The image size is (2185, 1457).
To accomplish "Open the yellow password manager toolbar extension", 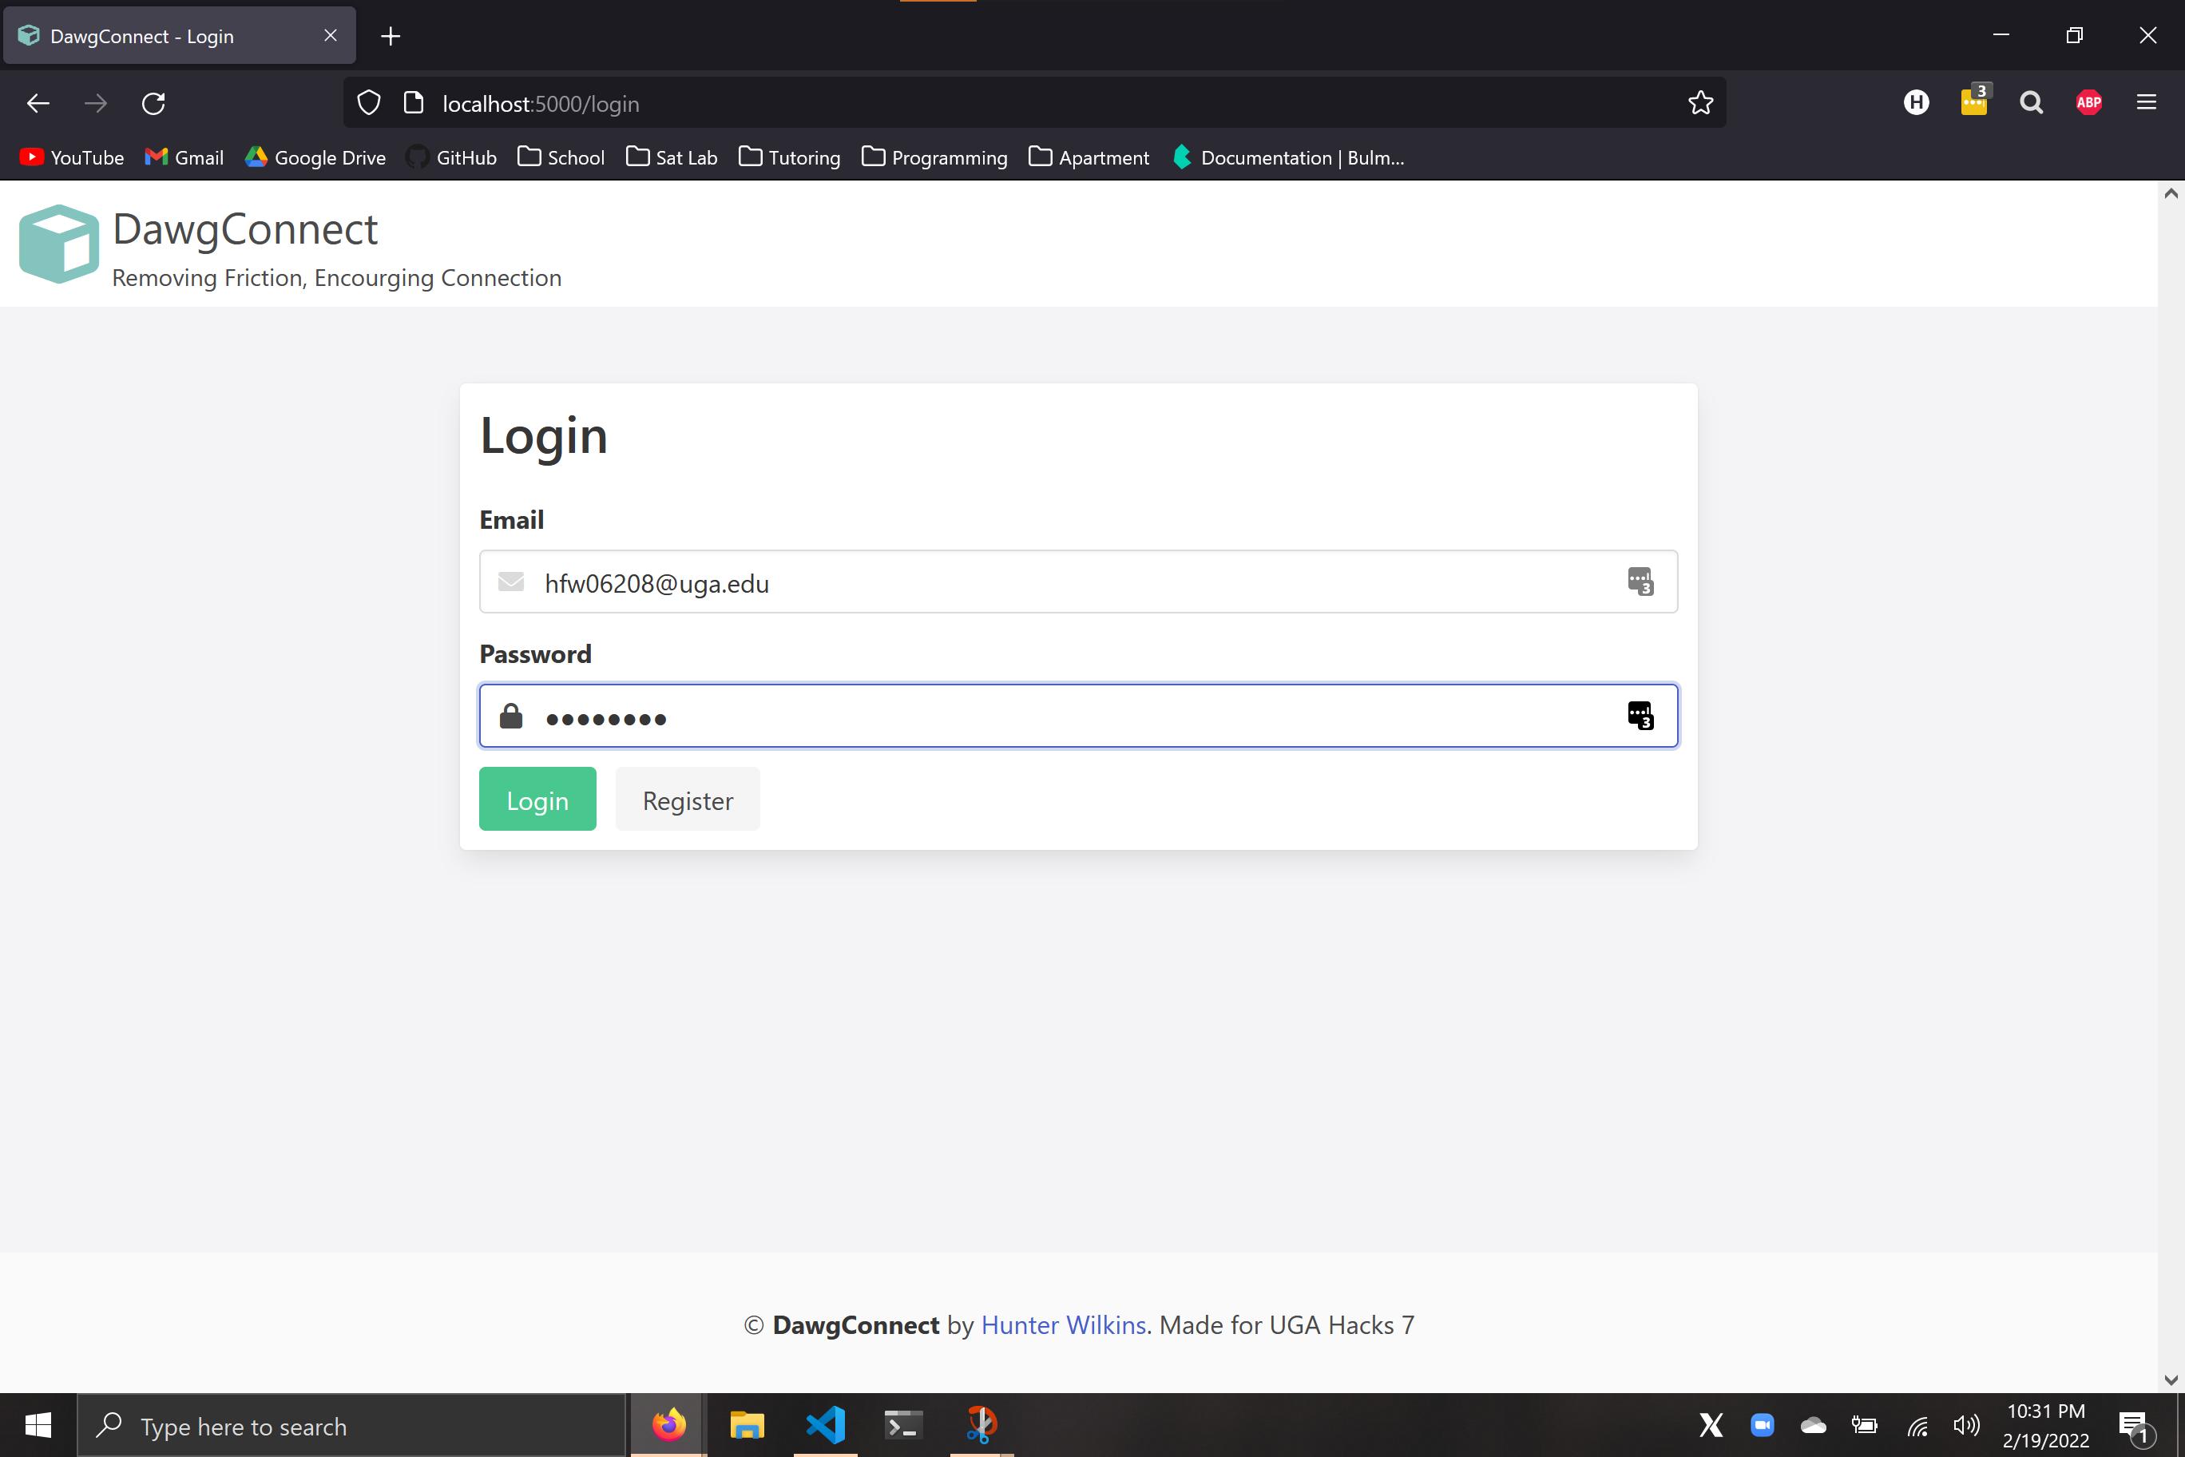I will (x=1973, y=102).
